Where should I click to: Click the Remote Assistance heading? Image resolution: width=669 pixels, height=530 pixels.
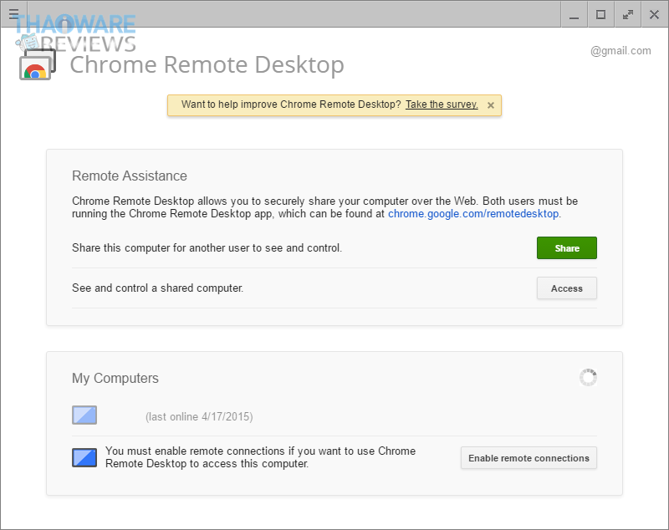pyautogui.click(x=130, y=176)
